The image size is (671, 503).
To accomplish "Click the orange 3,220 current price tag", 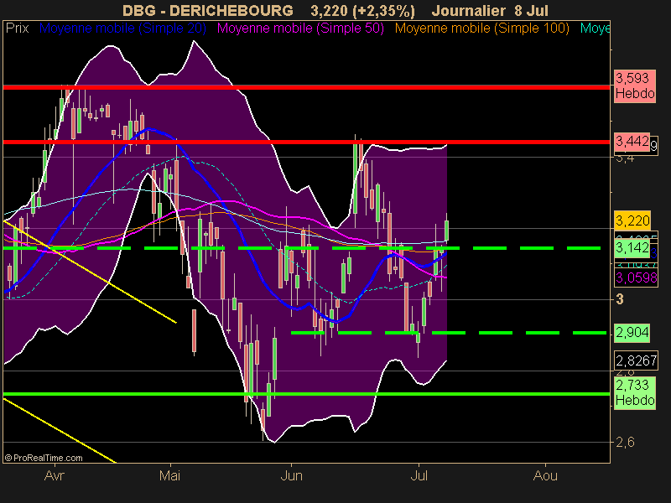I will (632, 220).
